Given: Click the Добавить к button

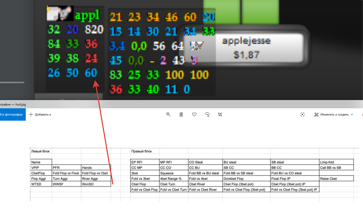Looking at the screenshot, I should [x=40, y=114].
